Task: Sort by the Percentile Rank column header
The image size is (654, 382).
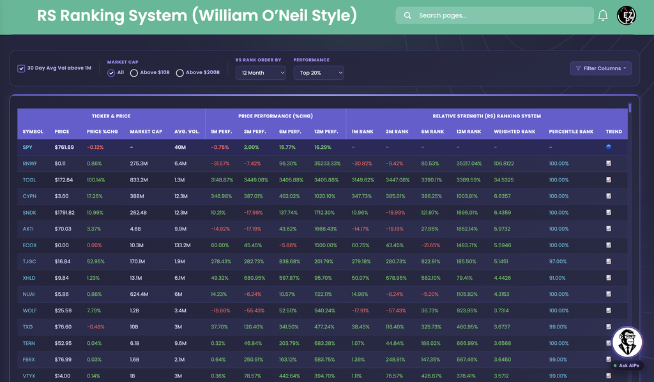Action: pos(571,132)
